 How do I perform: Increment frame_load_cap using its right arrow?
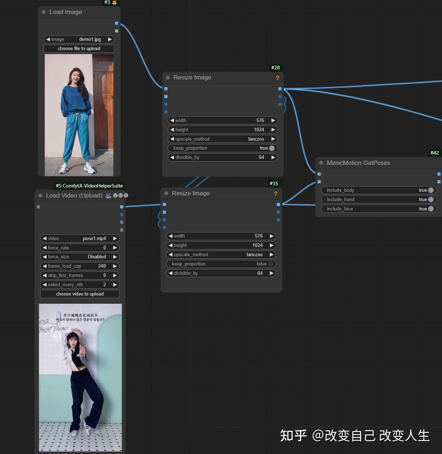(x=115, y=266)
